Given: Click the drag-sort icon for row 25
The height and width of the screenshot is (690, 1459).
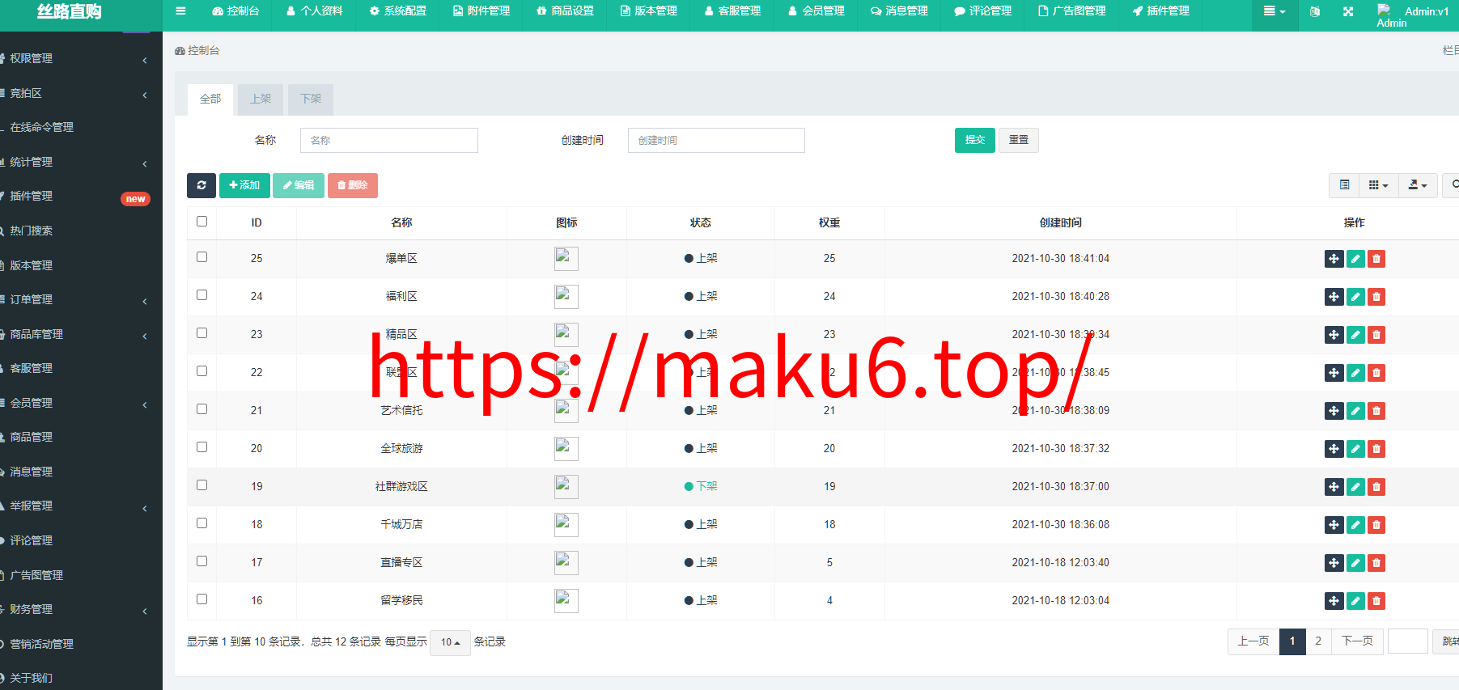Looking at the screenshot, I should click(1334, 259).
